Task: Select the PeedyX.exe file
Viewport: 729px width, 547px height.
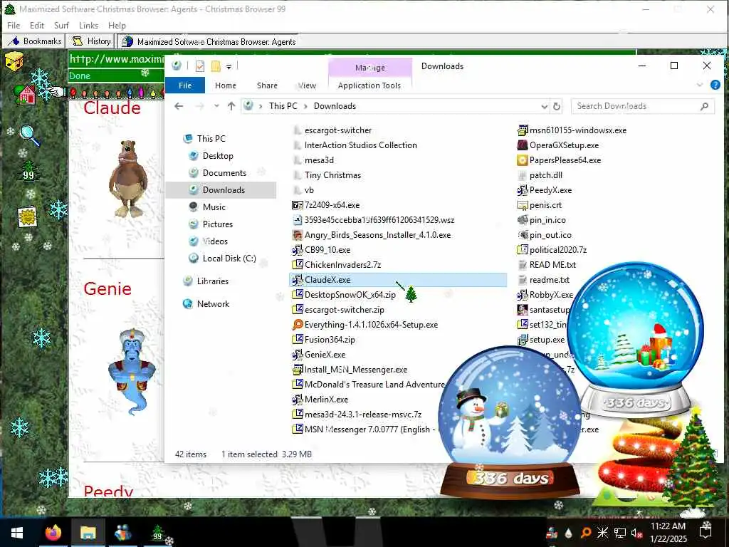Action: [550, 189]
